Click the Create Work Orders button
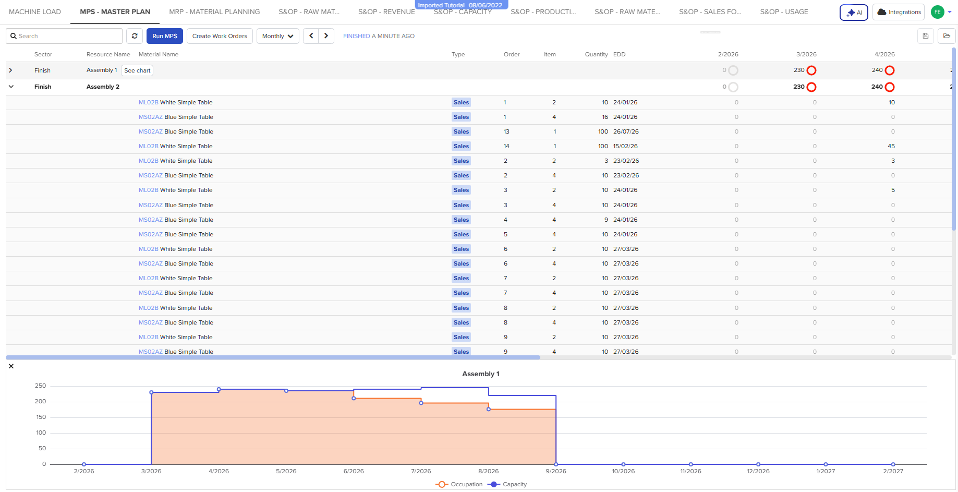Screen dimensions: 958x492 click(x=220, y=36)
